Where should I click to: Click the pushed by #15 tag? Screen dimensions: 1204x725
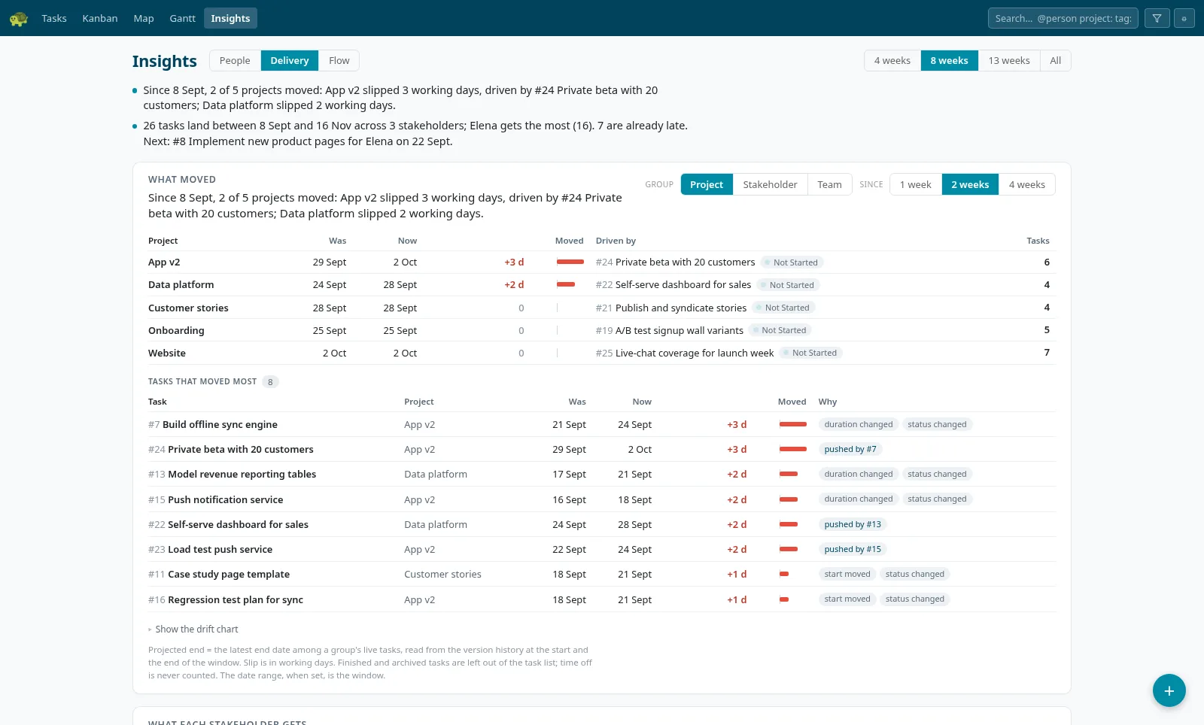point(853,549)
